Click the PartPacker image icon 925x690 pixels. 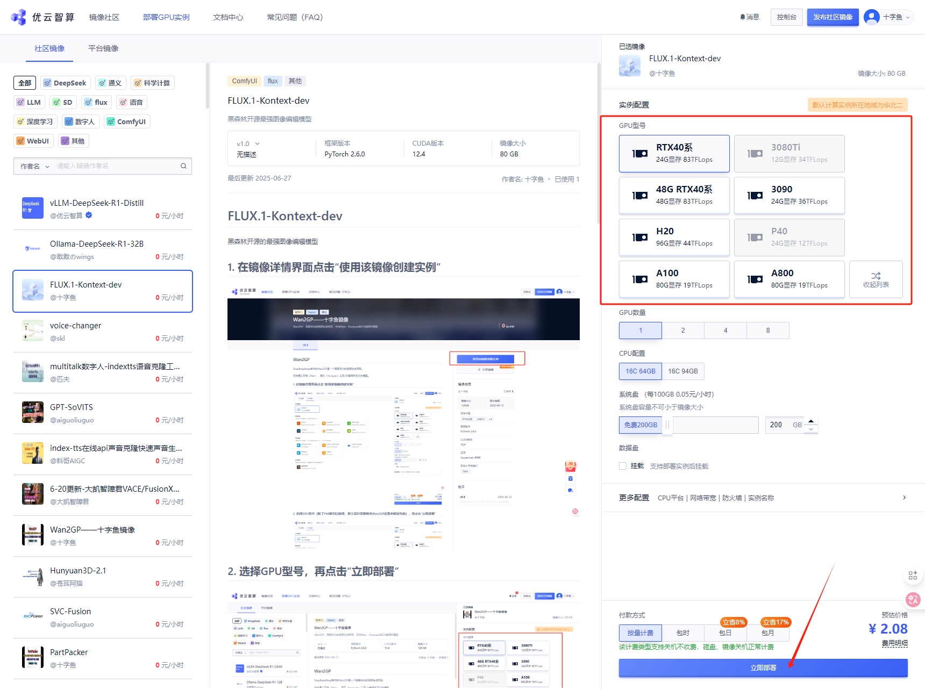[33, 657]
